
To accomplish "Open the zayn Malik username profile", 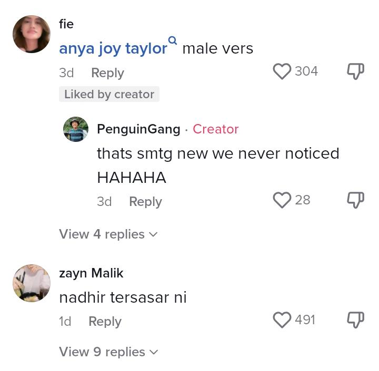I will pos(91,273).
